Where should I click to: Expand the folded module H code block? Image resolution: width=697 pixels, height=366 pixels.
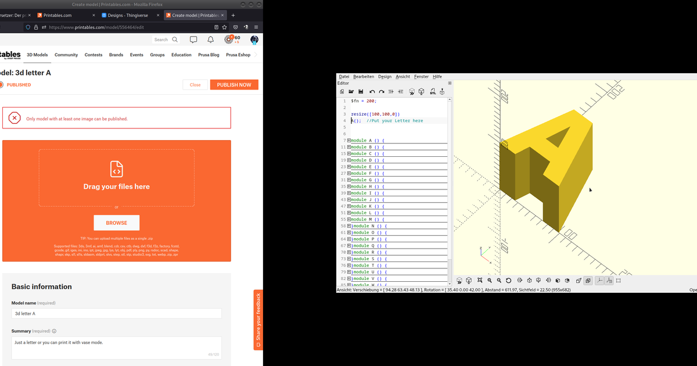pos(348,186)
